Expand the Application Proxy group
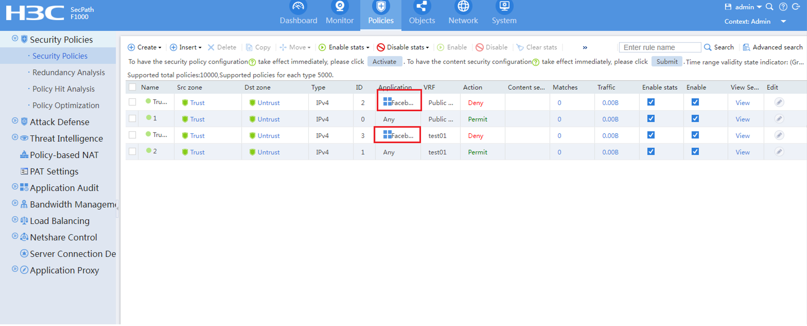 click(15, 269)
